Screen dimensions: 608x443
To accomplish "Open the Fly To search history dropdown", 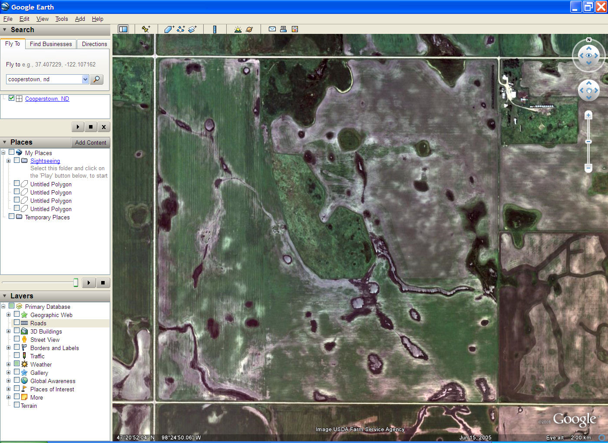I will click(85, 79).
